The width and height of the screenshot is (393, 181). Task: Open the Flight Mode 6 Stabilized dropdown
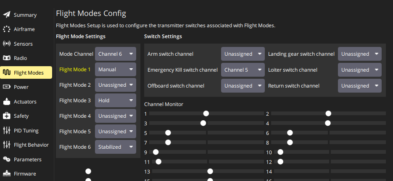[x=116, y=147]
